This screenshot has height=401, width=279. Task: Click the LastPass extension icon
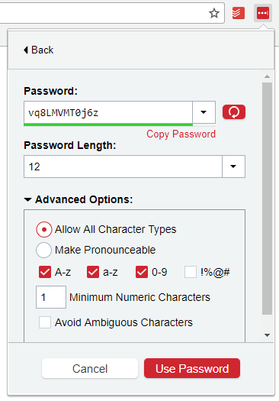tap(263, 13)
